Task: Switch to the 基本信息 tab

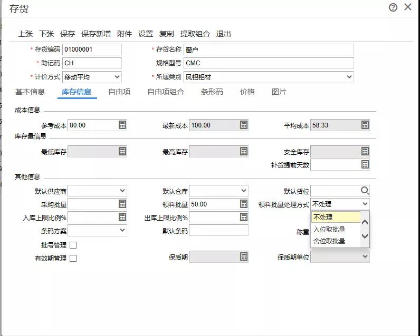Action: pos(30,92)
